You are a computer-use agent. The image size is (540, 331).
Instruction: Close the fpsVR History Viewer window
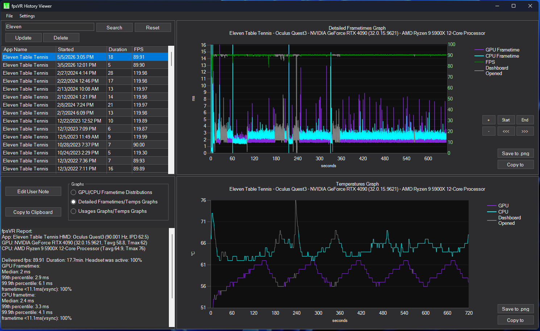click(x=530, y=6)
